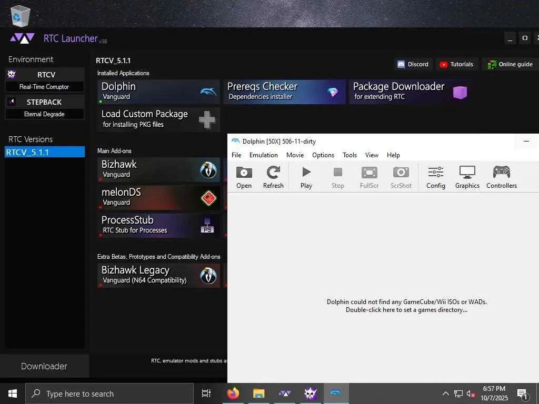
Task: Open the Discord link button
Action: point(413,64)
